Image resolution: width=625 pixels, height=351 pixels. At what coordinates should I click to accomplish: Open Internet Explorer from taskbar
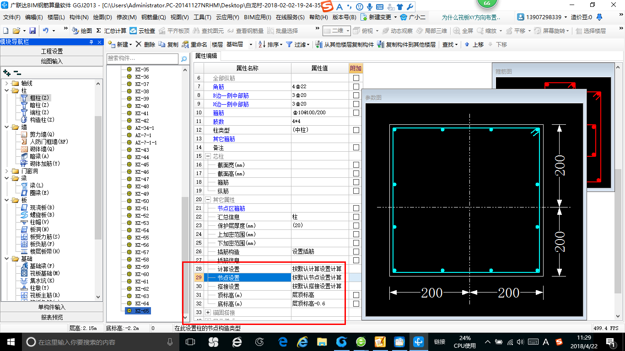[x=302, y=341]
